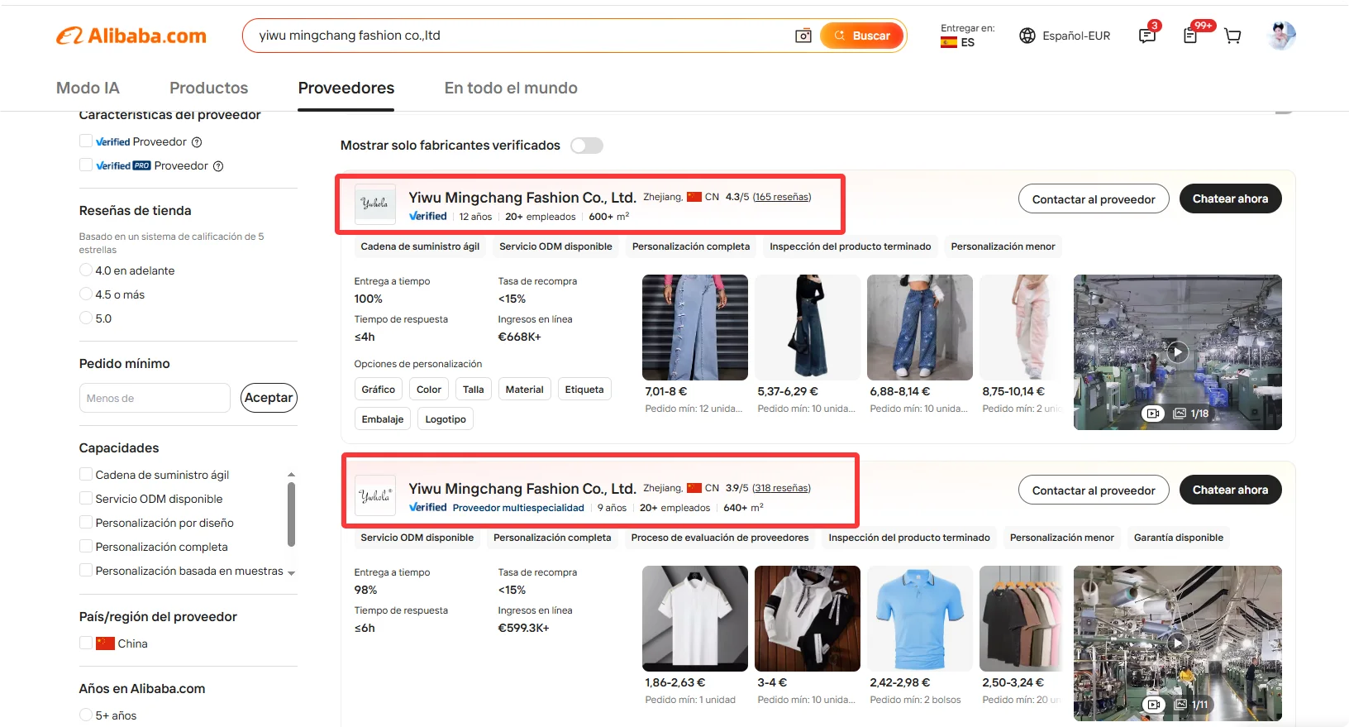Check the China country filter
The width and height of the screenshot is (1349, 727).
point(86,643)
